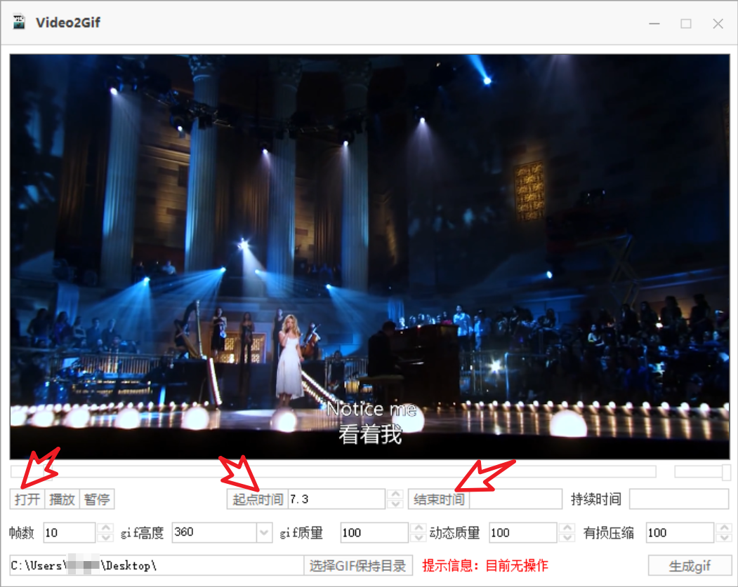
Task: Click the empty 结束时间 input field
Action: coord(516,499)
